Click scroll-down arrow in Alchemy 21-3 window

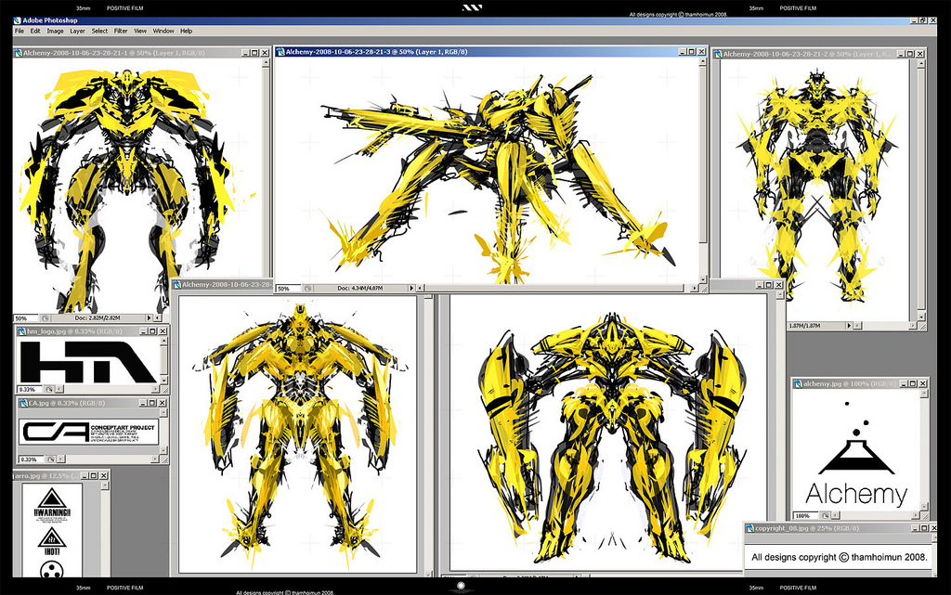tap(704, 279)
